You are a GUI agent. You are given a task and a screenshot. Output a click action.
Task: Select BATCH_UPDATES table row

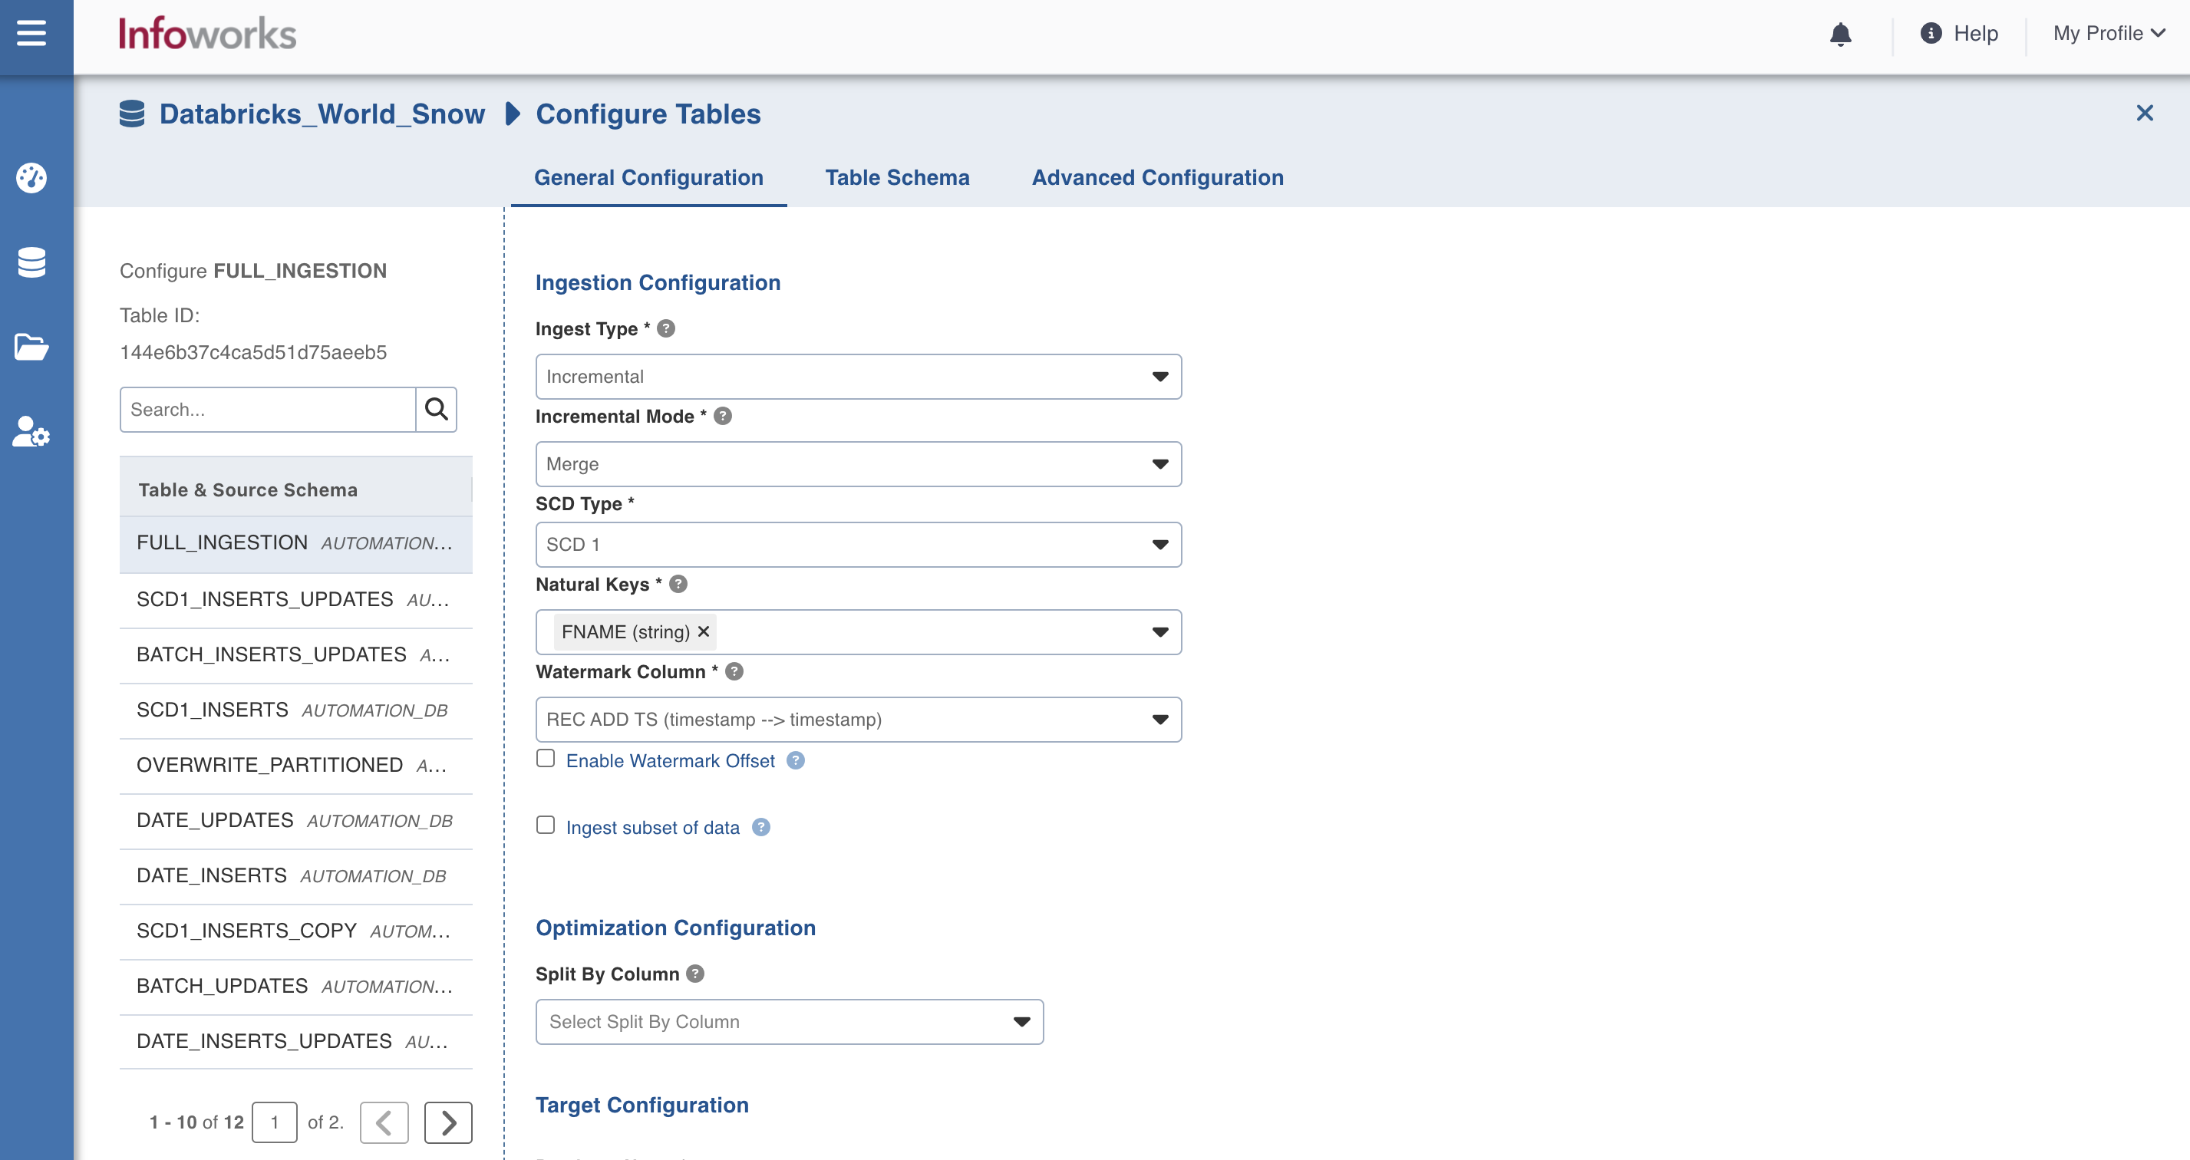296,987
